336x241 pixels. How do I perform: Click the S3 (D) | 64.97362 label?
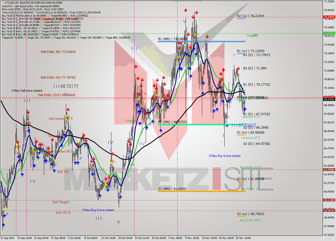click(256, 144)
